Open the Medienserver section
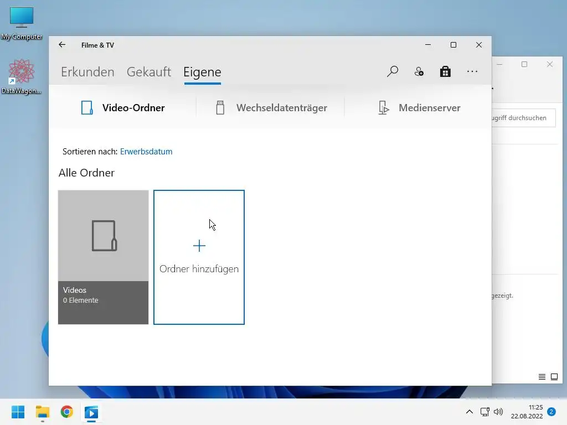Viewport: 567px width, 425px height. click(419, 108)
